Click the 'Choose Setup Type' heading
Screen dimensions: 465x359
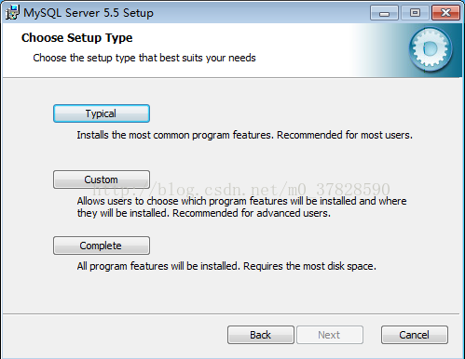click(x=77, y=38)
